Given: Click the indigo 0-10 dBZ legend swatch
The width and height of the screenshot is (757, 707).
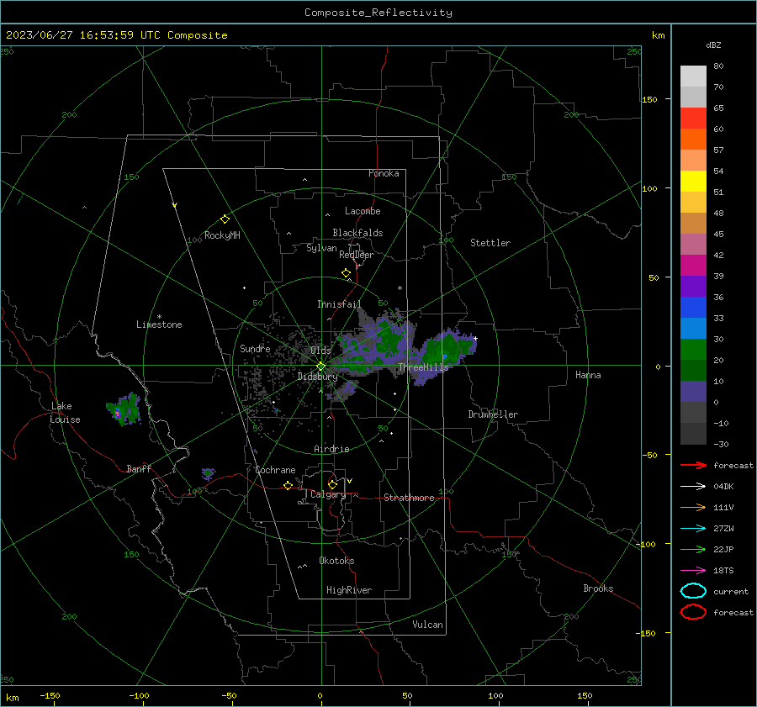Looking at the screenshot, I should point(693,392).
